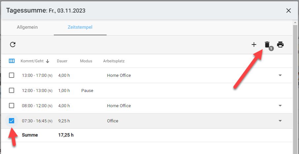The height and width of the screenshot is (154, 299).
Task: Select the 12:00 - 13:00 Pause checkbox
Action: tap(12, 90)
